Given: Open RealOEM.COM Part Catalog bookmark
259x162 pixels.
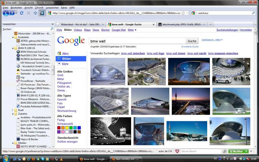Looking at the screenshot, I should click(34, 55).
